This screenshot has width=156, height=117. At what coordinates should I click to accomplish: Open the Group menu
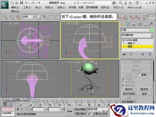coord(38,7)
